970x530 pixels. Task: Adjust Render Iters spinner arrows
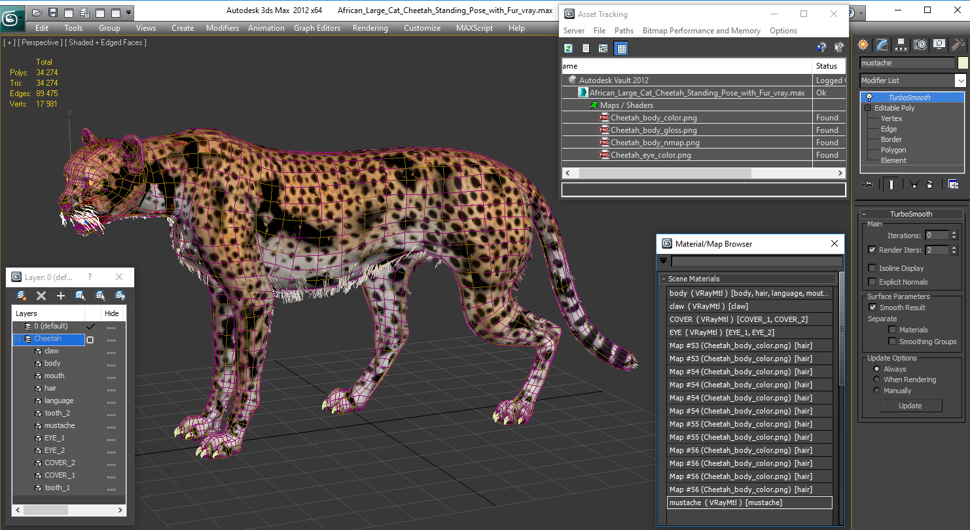coord(954,250)
